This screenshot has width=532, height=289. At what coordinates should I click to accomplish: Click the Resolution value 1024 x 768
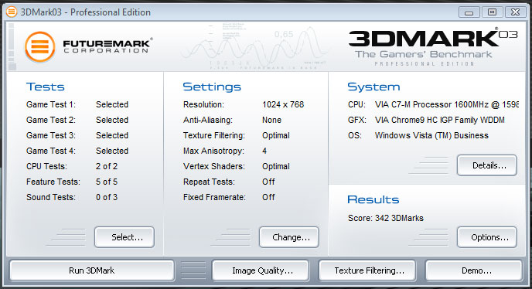[283, 104]
